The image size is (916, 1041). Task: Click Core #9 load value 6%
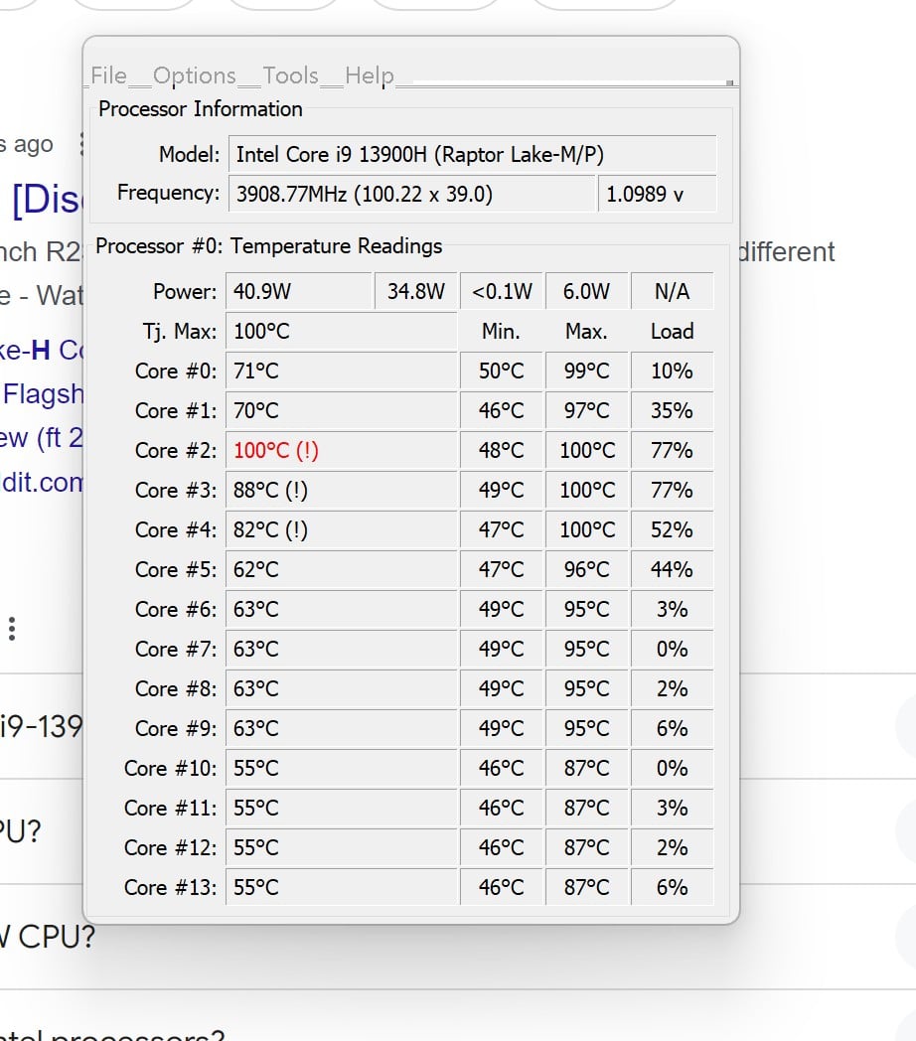(673, 729)
